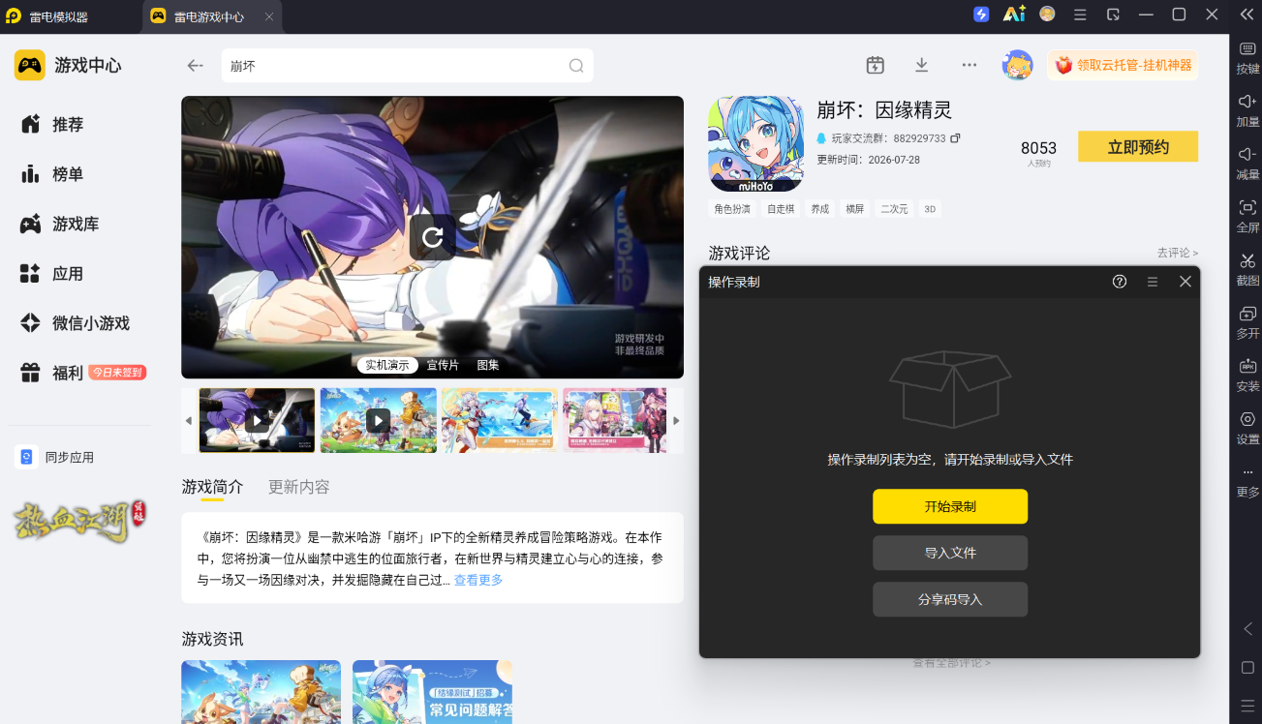This screenshot has height=724, width=1262.
Task: Open emulator 设置 settings
Action: (1247, 428)
